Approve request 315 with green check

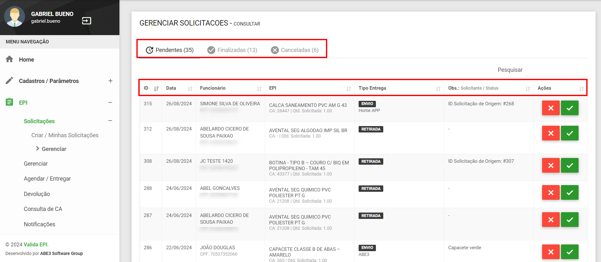[x=570, y=108]
